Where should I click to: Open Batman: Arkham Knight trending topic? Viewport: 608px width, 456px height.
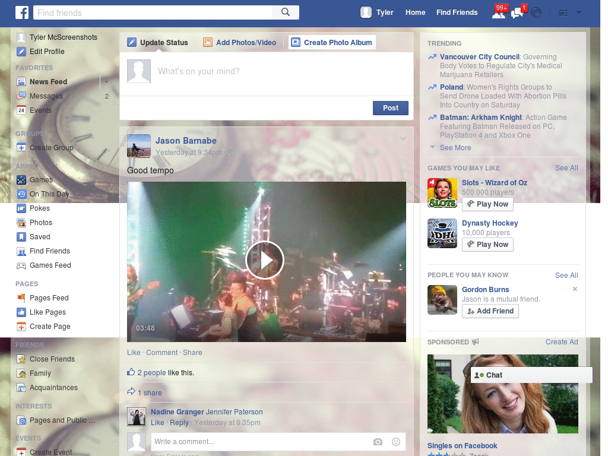click(x=481, y=118)
